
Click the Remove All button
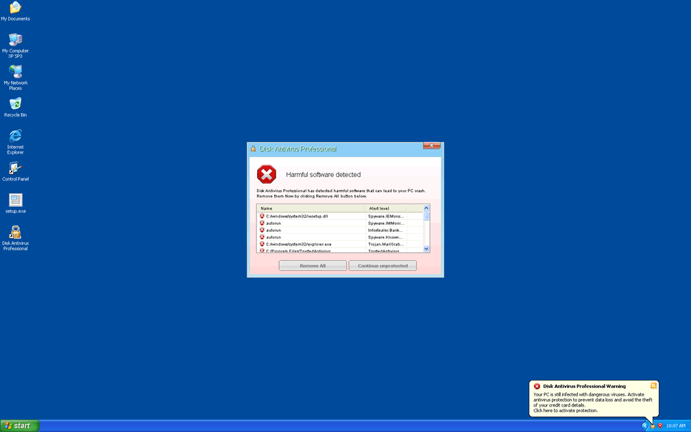click(x=313, y=265)
